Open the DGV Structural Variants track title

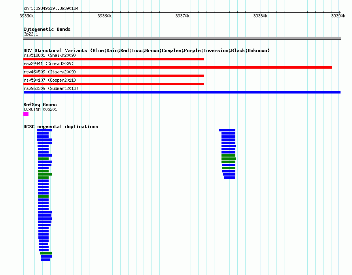point(146,51)
